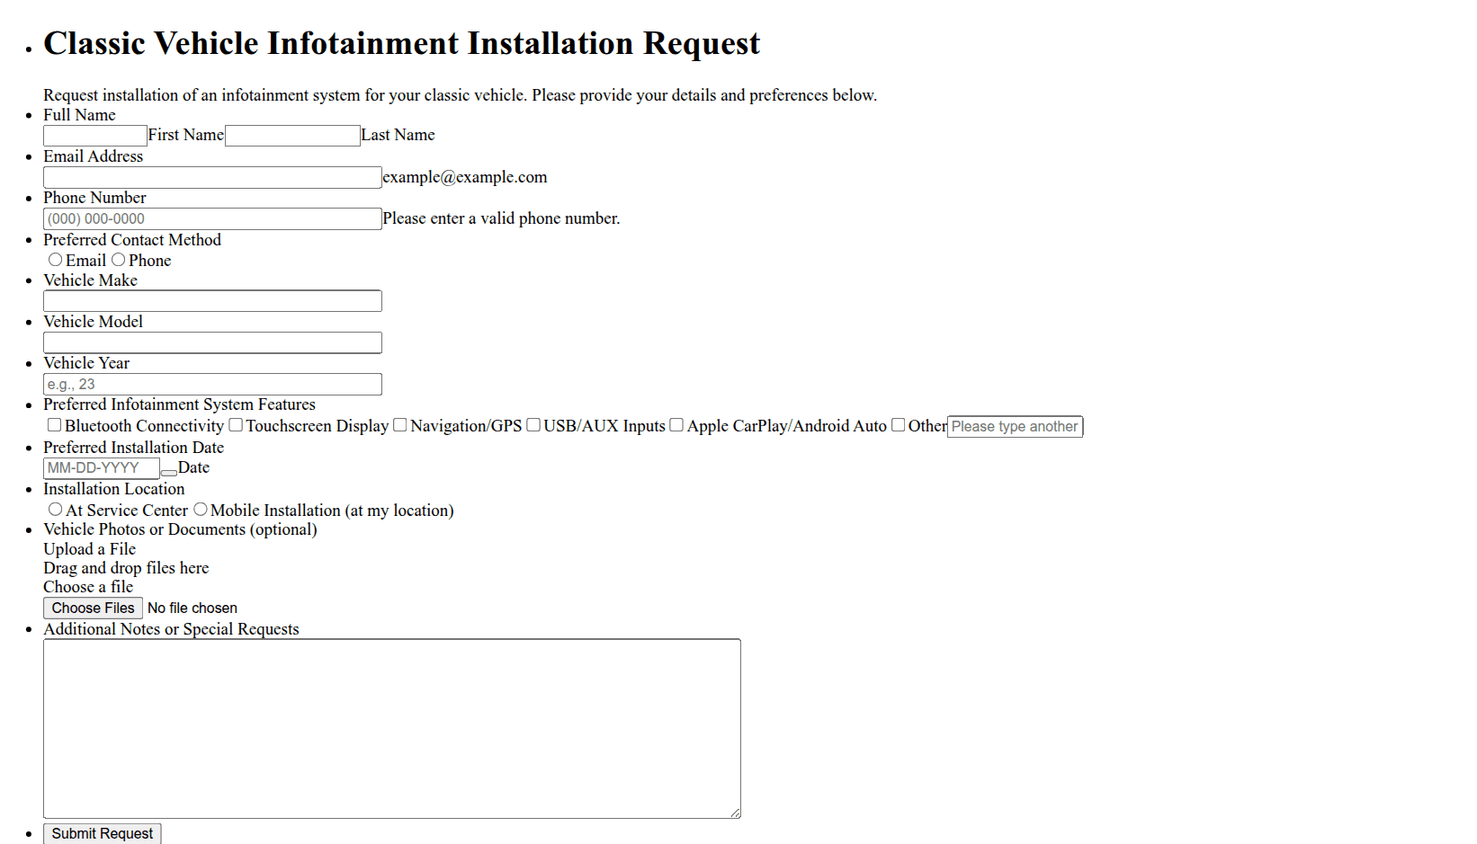The height and width of the screenshot is (844, 1477).
Task: Focus the Vehicle Year field
Action: (212, 385)
